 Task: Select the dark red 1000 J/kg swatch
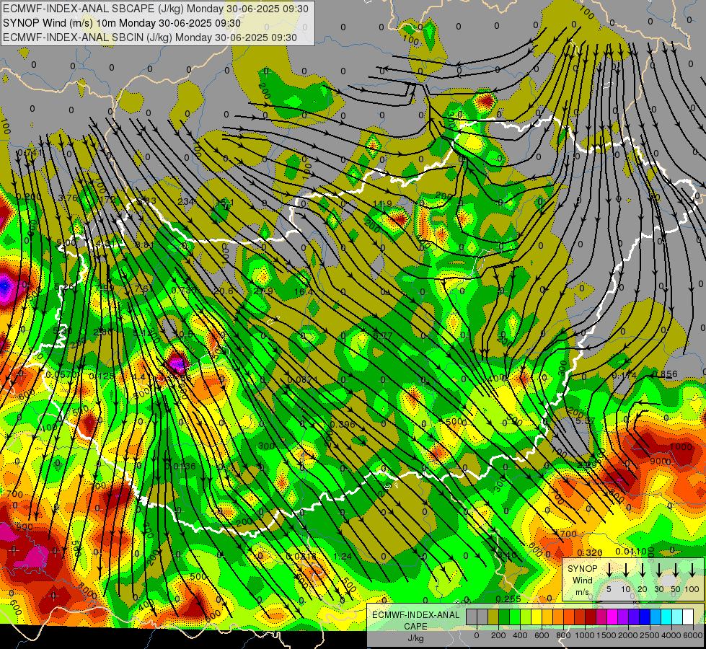591,617
